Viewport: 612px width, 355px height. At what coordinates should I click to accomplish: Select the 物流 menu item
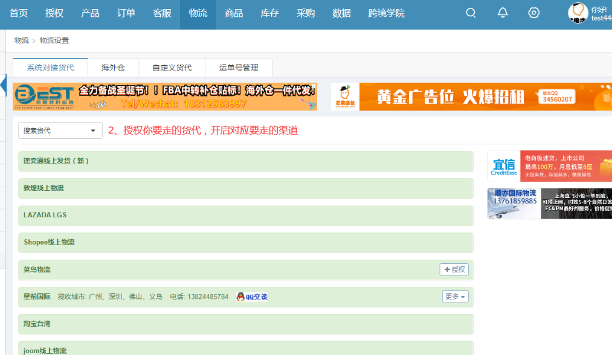pyautogui.click(x=198, y=13)
